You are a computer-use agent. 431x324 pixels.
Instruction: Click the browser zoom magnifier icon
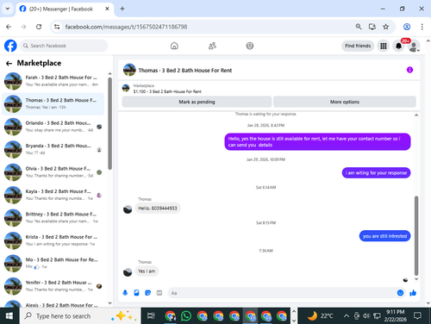[x=359, y=27]
